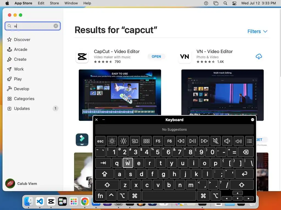Image resolution: width=281 pixels, height=210 pixels.
Task: Tap the esc key
Action: (x=100, y=141)
